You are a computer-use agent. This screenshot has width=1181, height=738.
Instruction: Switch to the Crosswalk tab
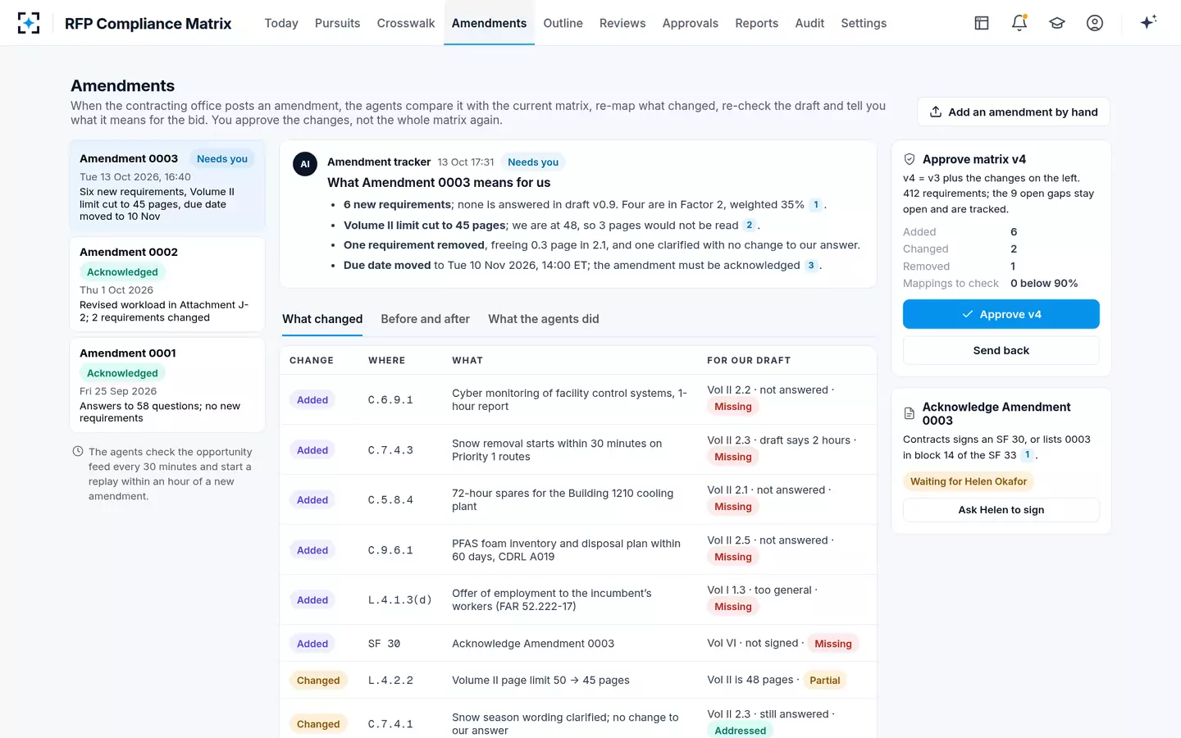point(406,23)
